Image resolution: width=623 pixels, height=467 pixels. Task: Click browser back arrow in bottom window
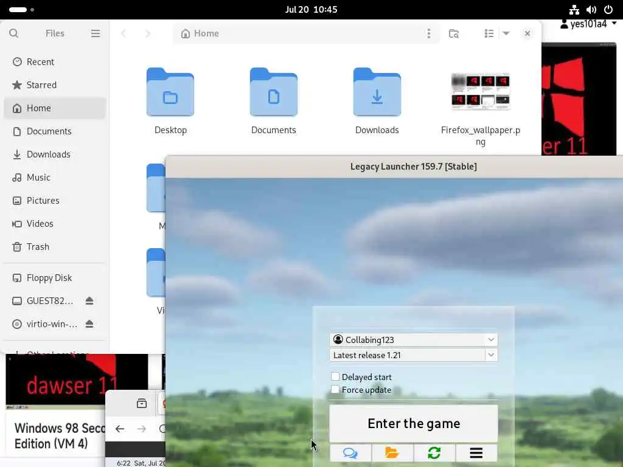[x=120, y=429]
